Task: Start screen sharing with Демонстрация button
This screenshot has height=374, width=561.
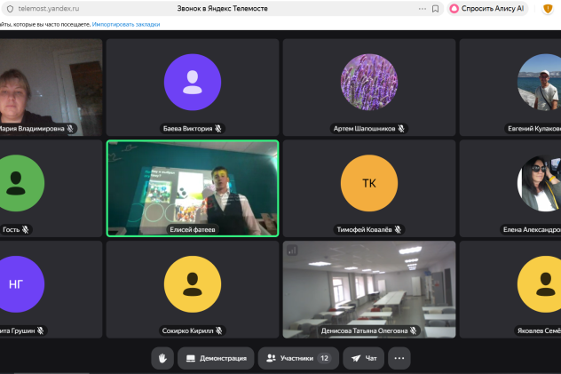Action: click(x=216, y=358)
